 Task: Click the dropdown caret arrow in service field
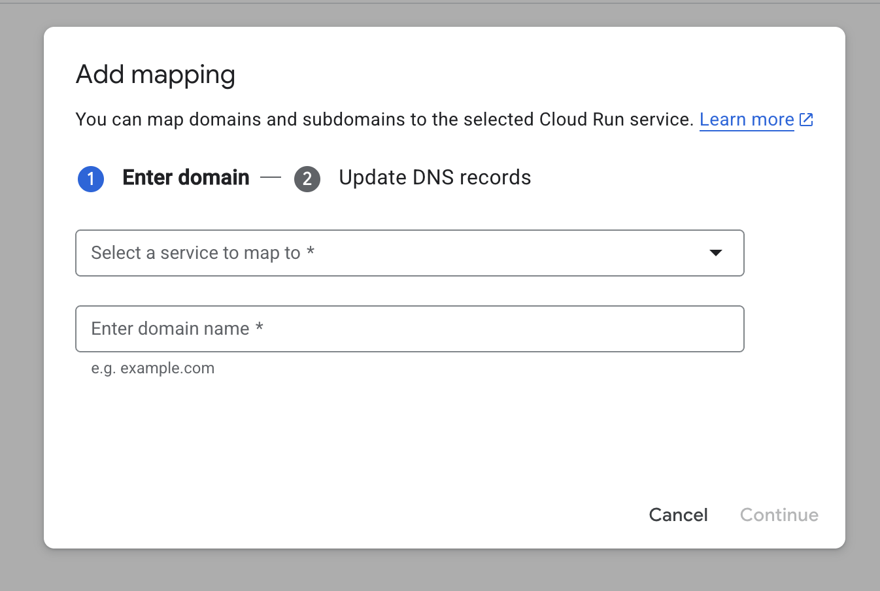[x=716, y=253]
